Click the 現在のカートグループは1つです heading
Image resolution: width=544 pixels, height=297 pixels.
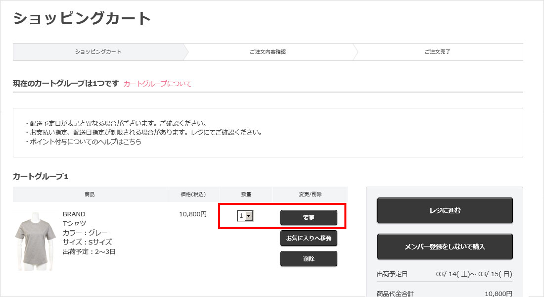66,83
